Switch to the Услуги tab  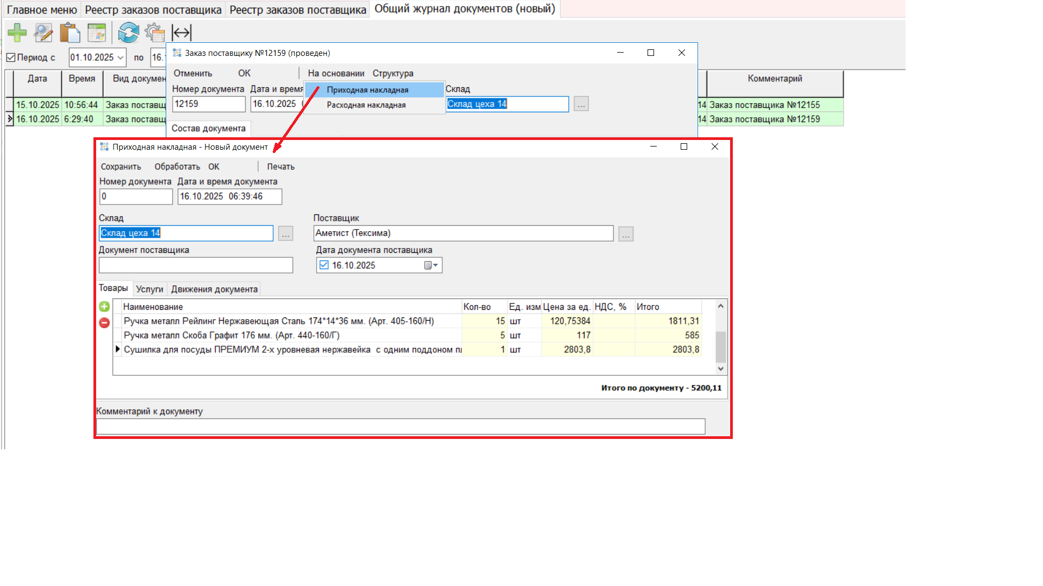(x=149, y=289)
